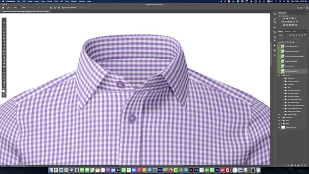Open the Filter menu
309x174 pixels.
[x=56, y=1]
